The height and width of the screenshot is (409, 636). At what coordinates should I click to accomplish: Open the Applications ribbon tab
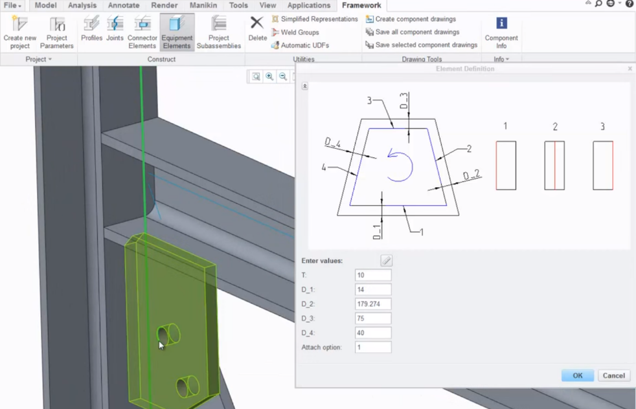(x=309, y=6)
